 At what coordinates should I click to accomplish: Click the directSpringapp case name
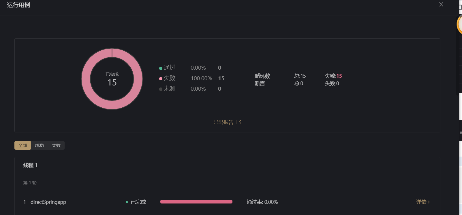pyautogui.click(x=48, y=202)
